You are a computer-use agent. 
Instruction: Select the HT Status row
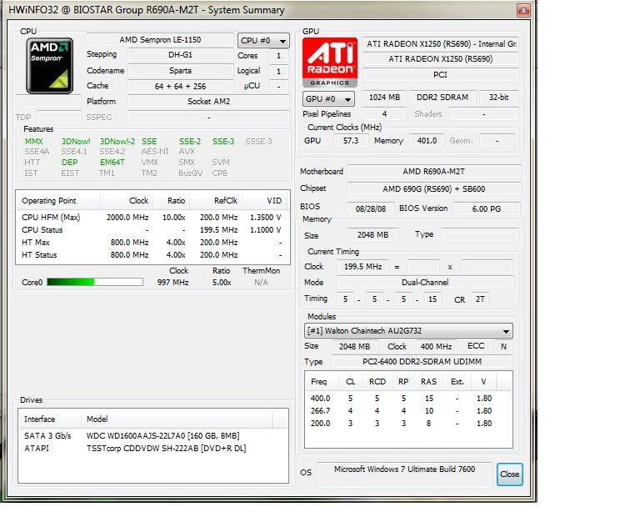[x=152, y=255]
